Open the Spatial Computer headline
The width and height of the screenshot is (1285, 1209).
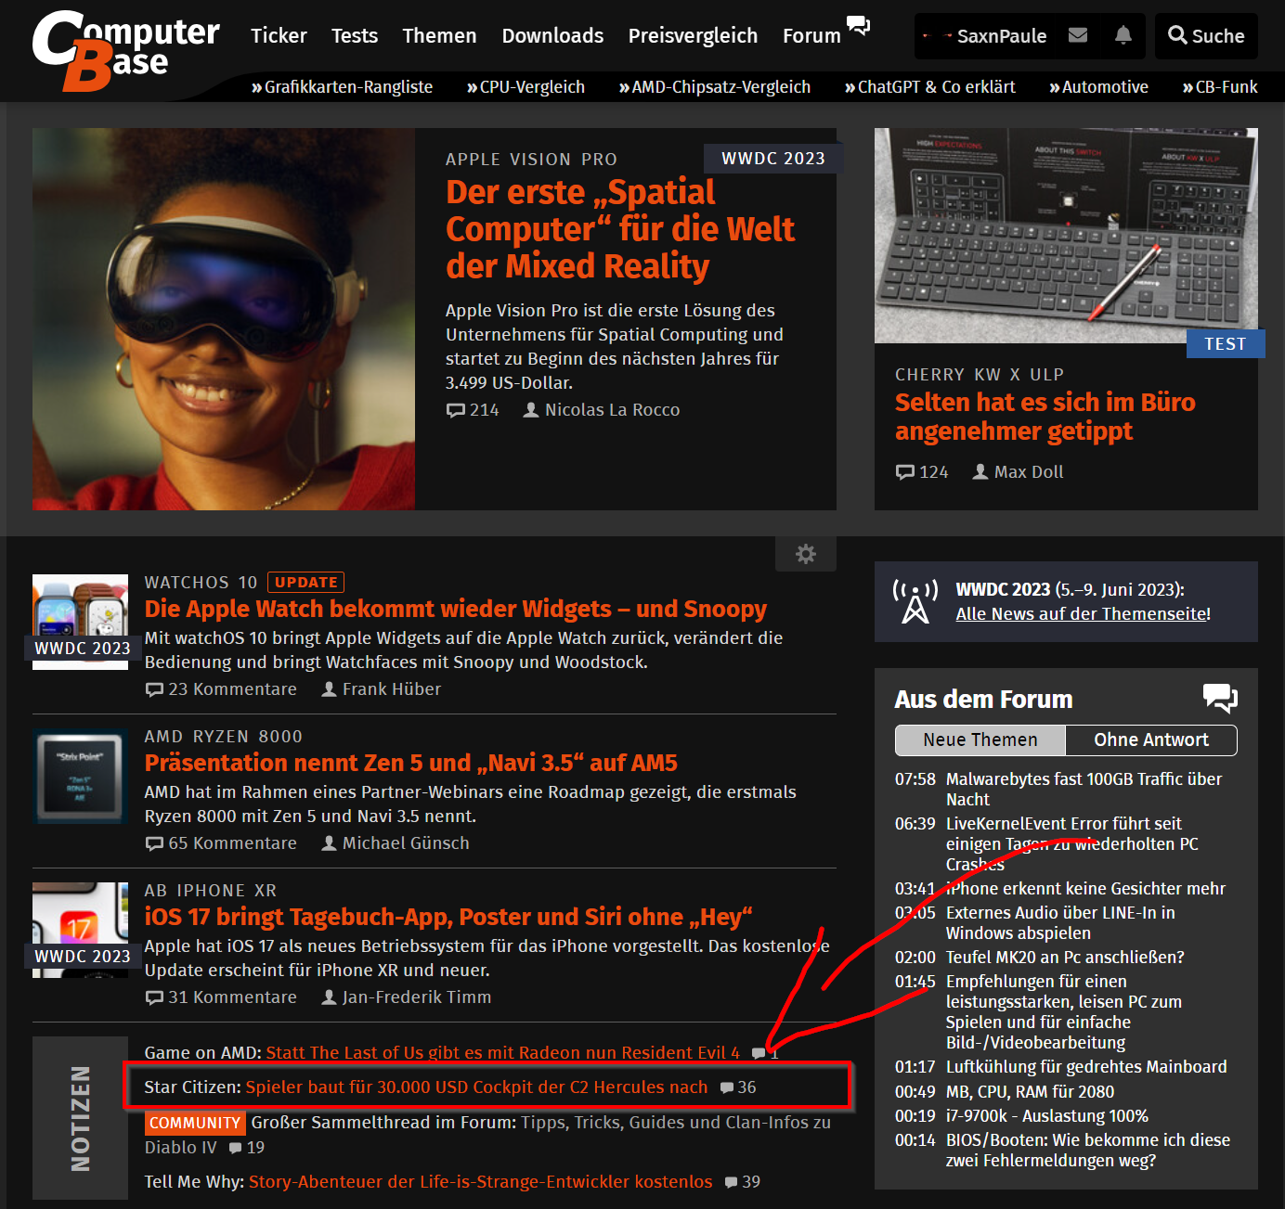(620, 229)
